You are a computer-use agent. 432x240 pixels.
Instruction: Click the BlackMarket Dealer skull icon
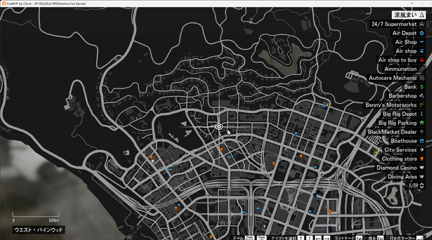pos(422,132)
